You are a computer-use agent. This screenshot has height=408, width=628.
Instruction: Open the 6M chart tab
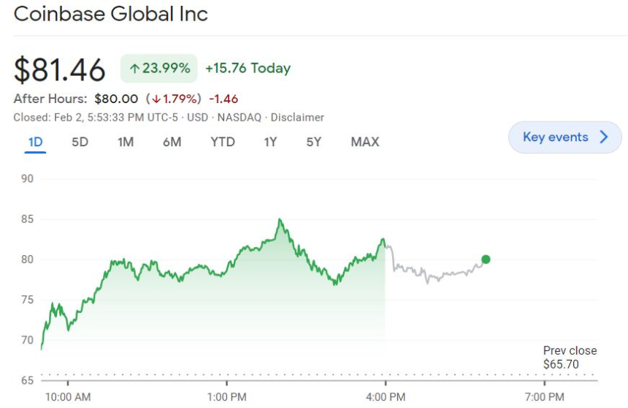(172, 142)
